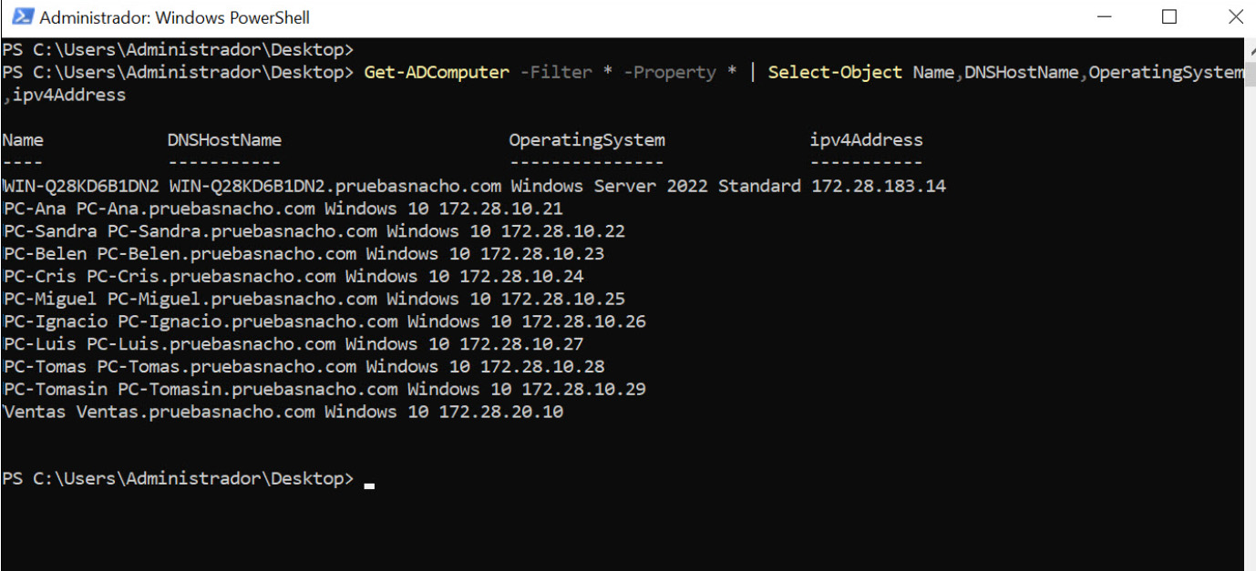Click the PC-Tomasin computer row
1256x571 pixels.
point(324,389)
